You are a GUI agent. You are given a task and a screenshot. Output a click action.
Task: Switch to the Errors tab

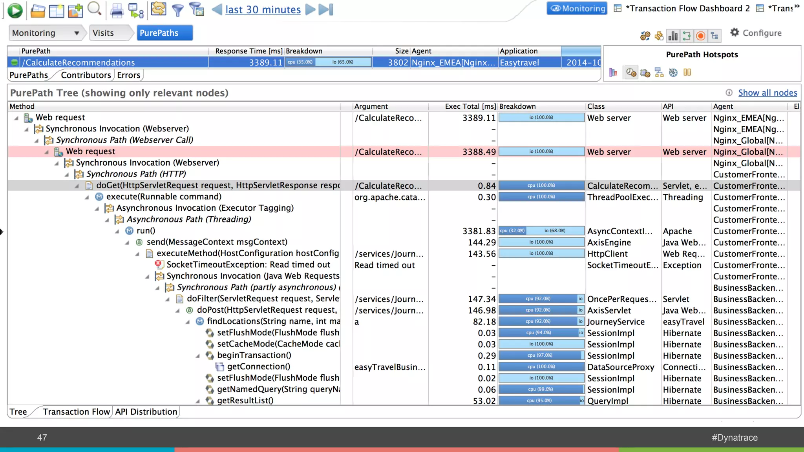point(128,75)
